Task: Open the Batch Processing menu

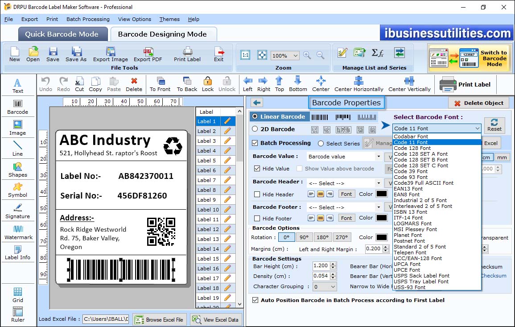Action: (x=88, y=19)
